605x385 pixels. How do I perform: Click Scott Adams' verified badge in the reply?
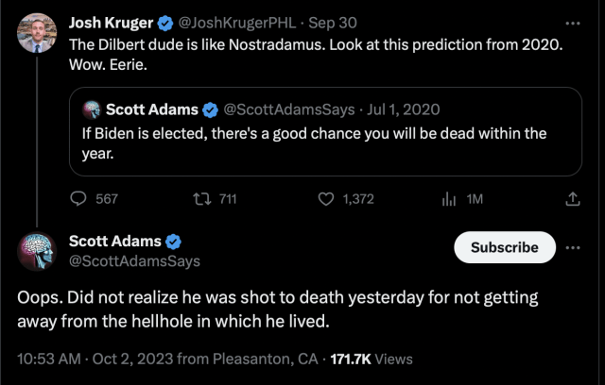point(173,242)
